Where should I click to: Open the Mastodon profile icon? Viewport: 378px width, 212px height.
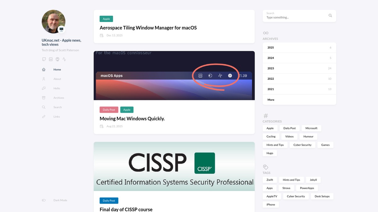coord(57,59)
